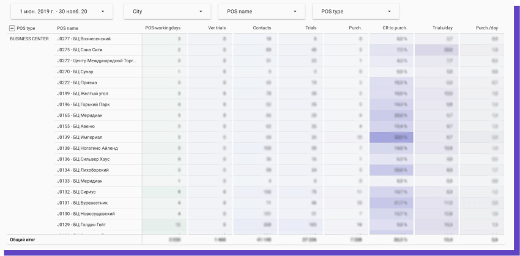The height and width of the screenshot is (256, 520).
Task: Open the POS name filter dropdown
Action: coord(261,12)
